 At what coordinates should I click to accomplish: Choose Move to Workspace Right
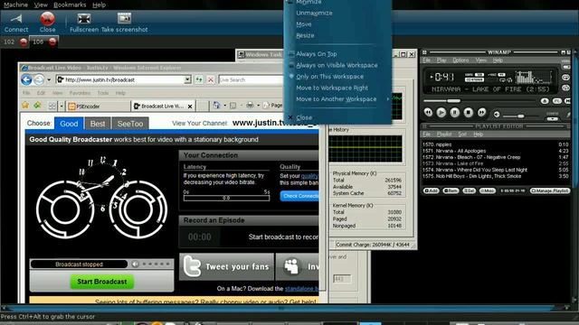(x=332, y=88)
